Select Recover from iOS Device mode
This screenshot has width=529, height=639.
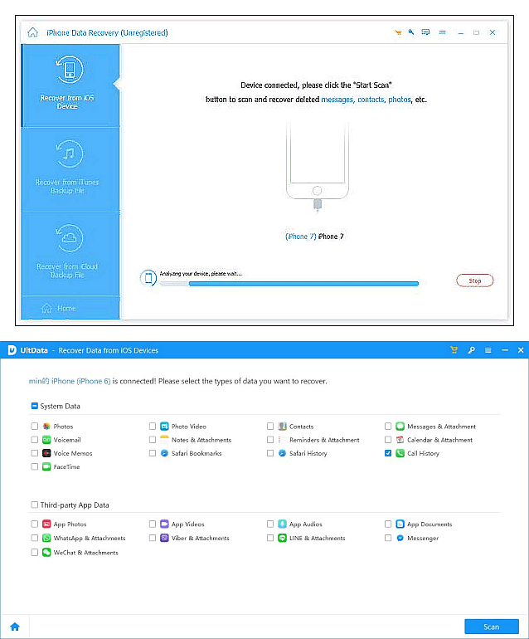click(x=70, y=85)
